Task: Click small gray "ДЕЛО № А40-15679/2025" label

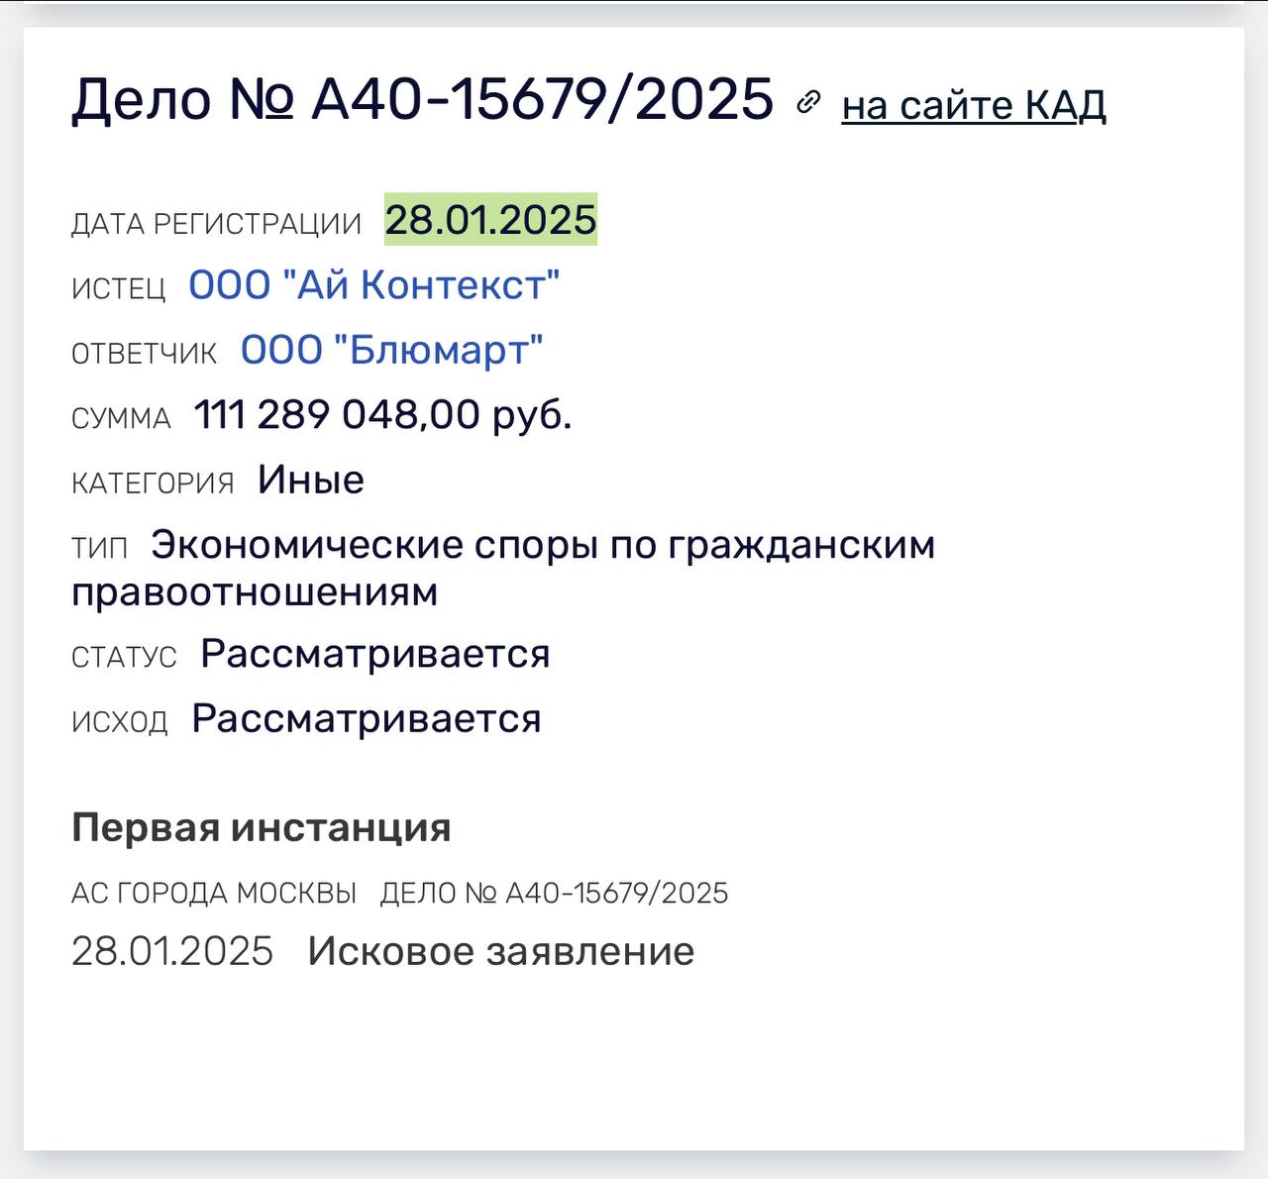Action: (x=554, y=894)
